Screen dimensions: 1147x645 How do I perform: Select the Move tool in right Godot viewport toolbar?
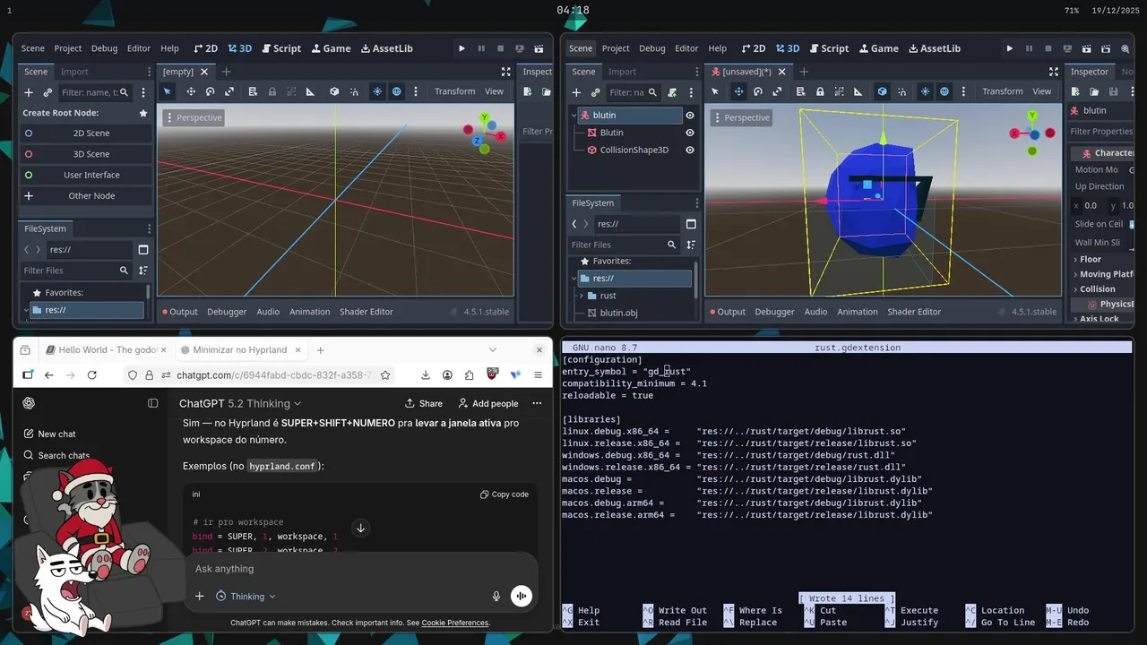pos(738,91)
